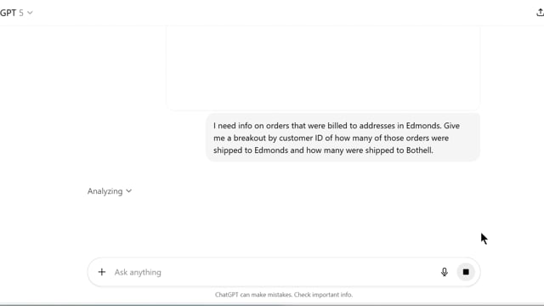Click the word Bothell in the message

[x=419, y=150]
